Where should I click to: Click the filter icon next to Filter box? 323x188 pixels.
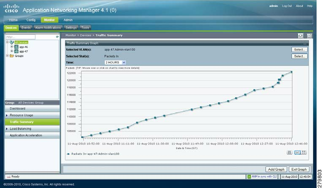[x=57, y=37]
